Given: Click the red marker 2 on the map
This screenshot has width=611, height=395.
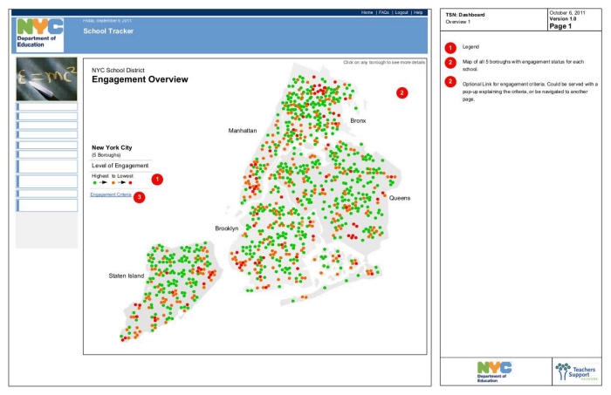Looking at the screenshot, I should [402, 92].
